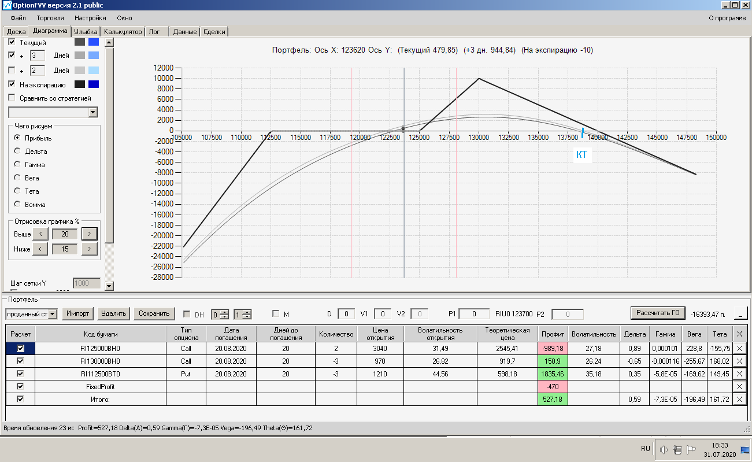Click the black На экспирацию color swatch
Screen dimensions: 752x462
tap(79, 84)
